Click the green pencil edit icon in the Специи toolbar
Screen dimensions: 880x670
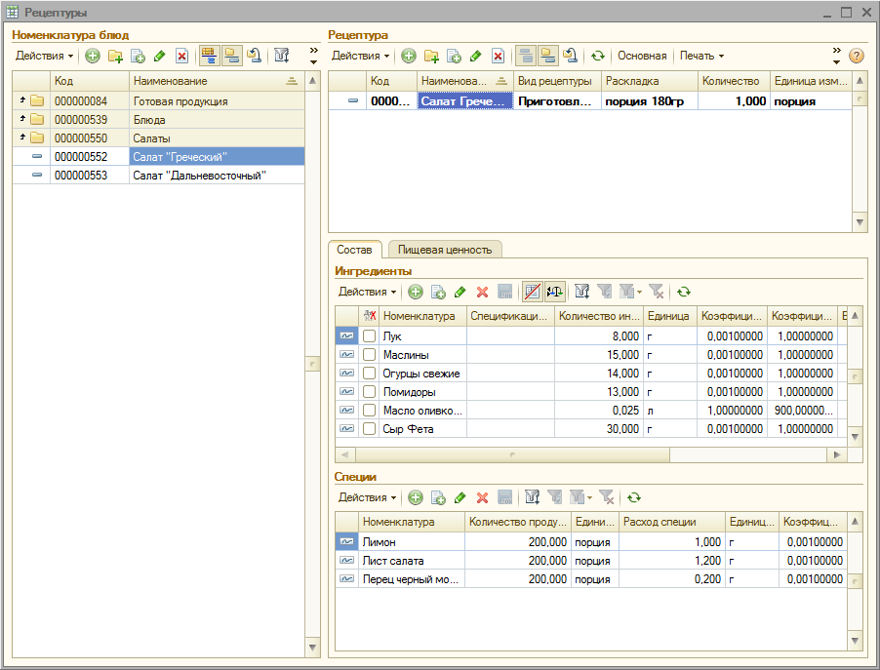(460, 497)
